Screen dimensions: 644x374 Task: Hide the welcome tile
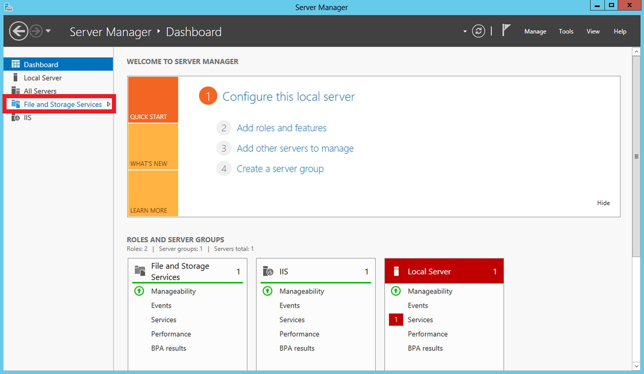(x=603, y=203)
